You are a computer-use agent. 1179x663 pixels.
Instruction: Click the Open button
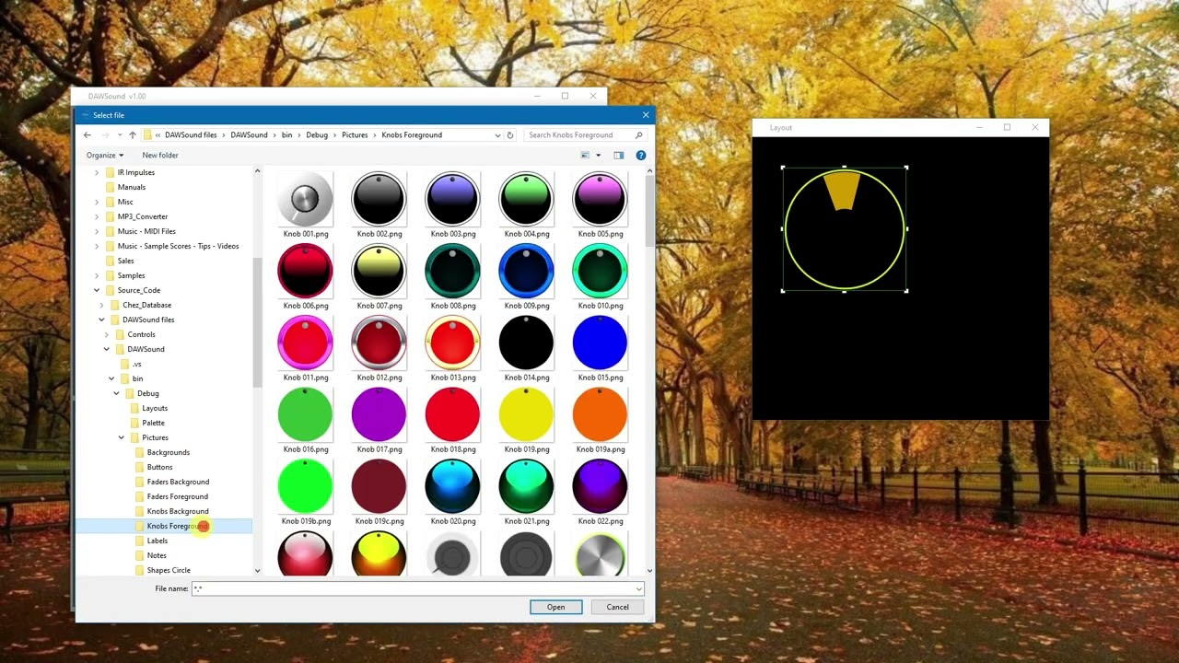click(x=555, y=607)
